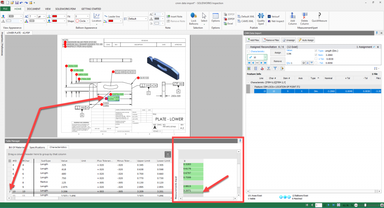The height and width of the screenshot is (208, 384).
Task: Open the note size 4 dropdown
Action: [x=162, y=14]
